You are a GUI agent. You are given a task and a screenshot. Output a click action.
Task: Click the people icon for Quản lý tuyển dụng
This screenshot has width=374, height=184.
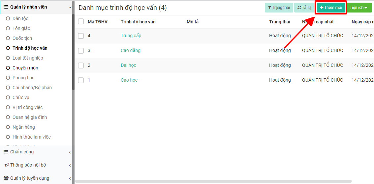(x=6, y=178)
